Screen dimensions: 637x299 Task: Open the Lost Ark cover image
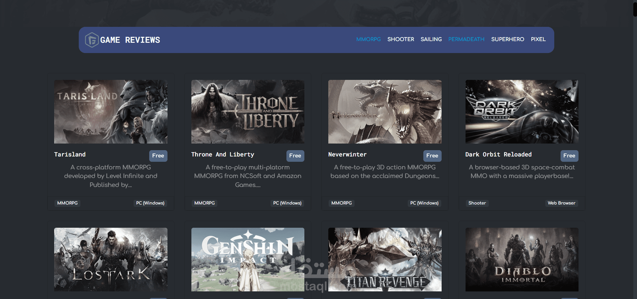coord(111,260)
